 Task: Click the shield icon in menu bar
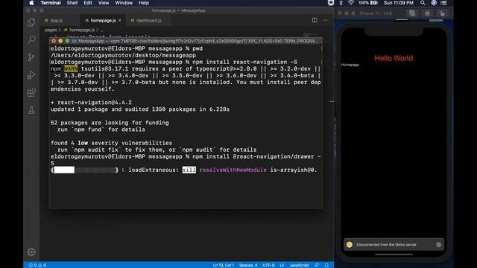pyautogui.click(x=331, y=3)
